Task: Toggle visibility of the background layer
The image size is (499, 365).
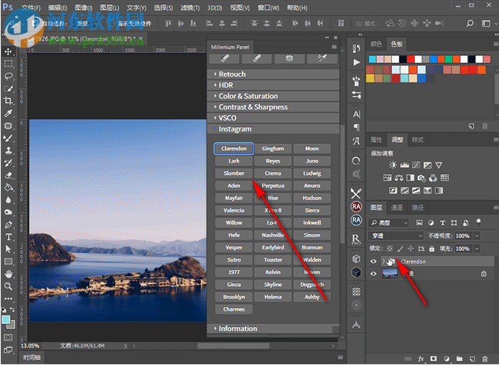Action: tap(373, 273)
